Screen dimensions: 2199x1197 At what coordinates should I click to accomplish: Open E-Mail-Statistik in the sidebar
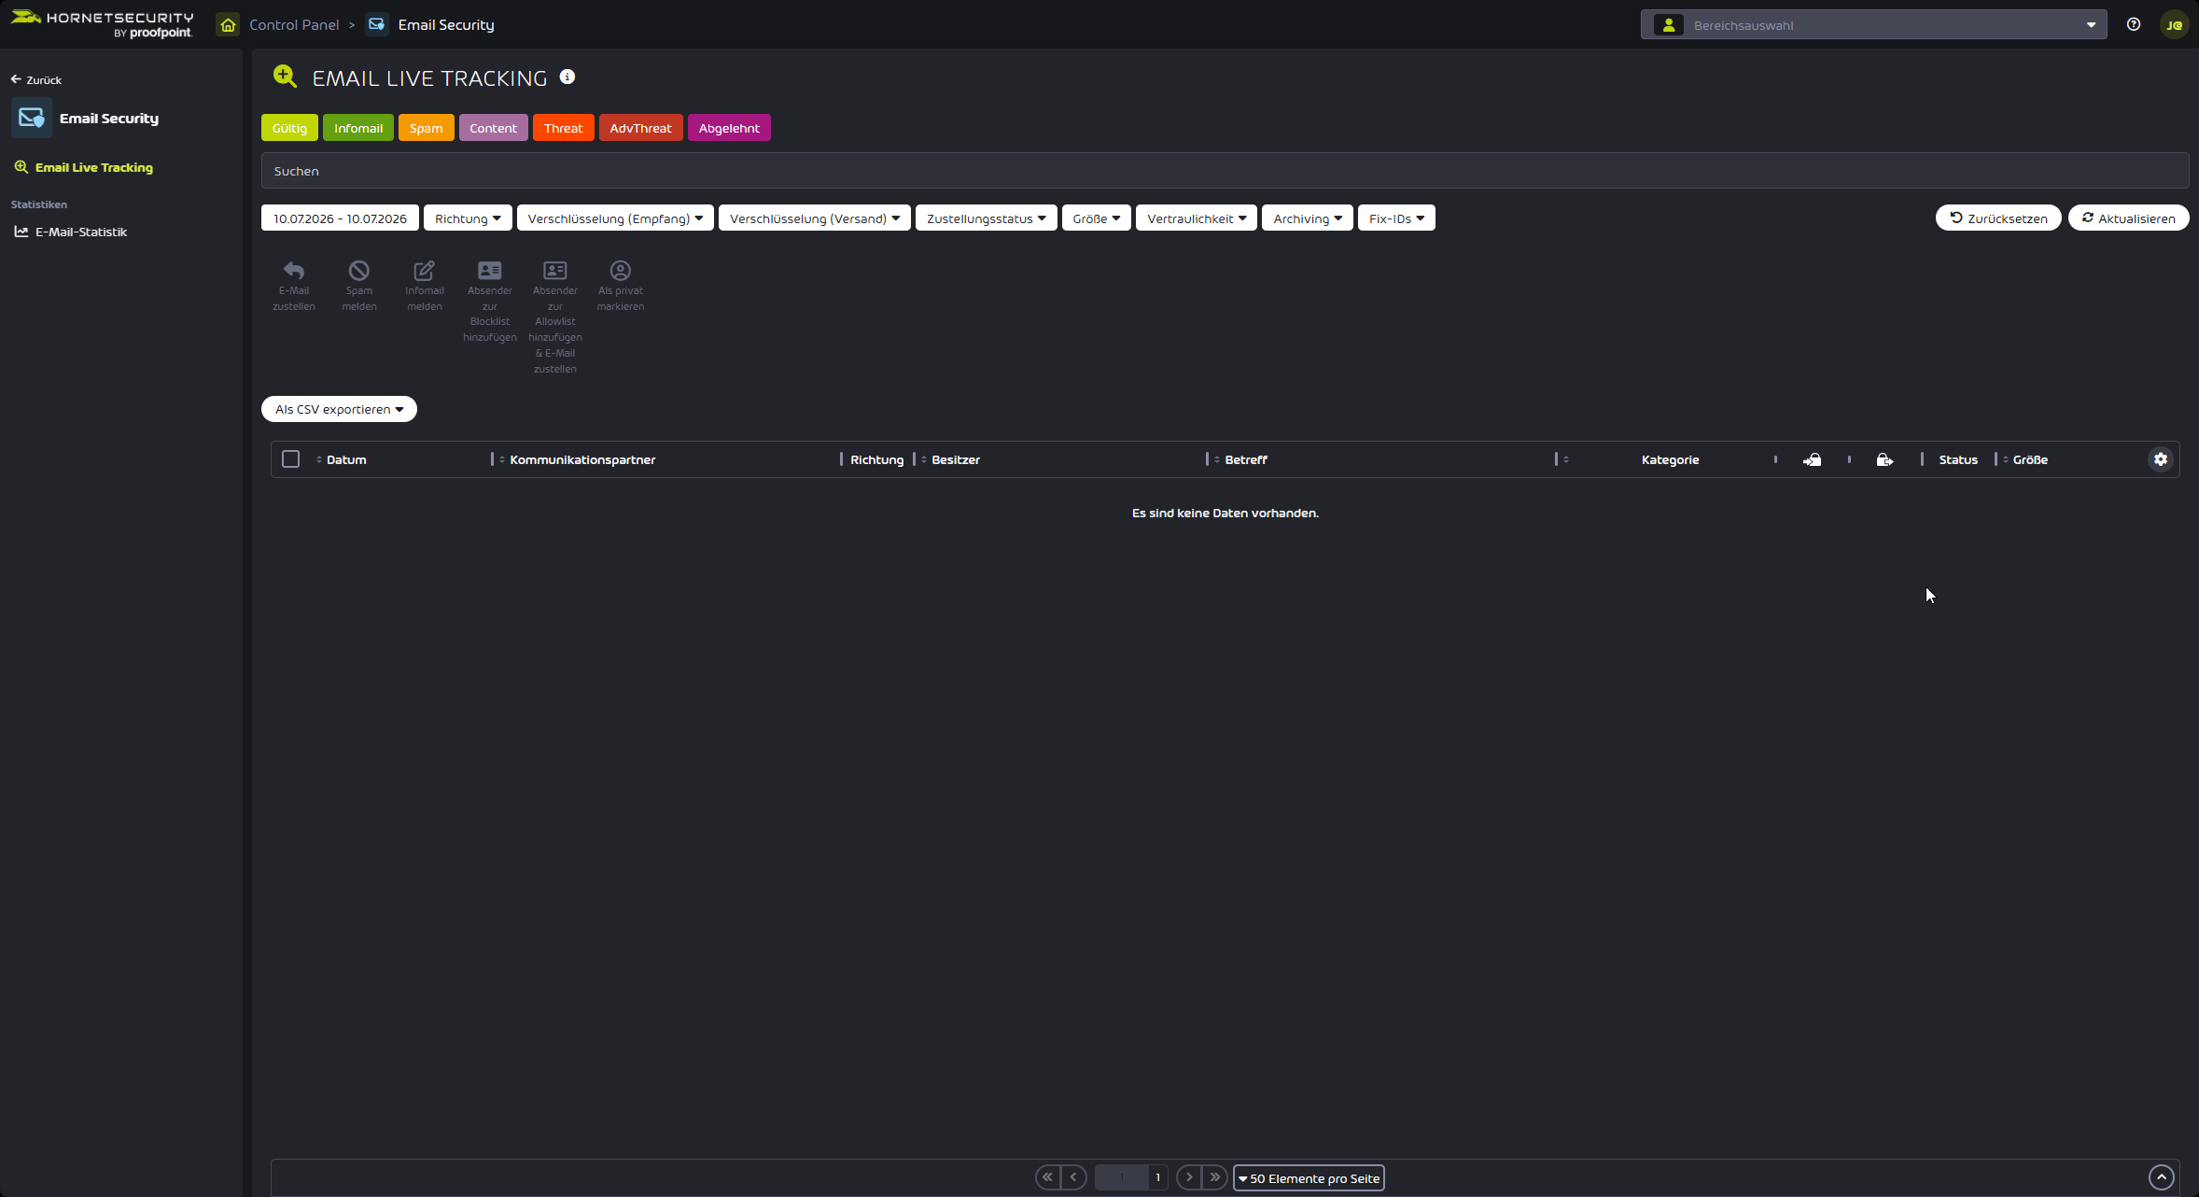pos(81,232)
